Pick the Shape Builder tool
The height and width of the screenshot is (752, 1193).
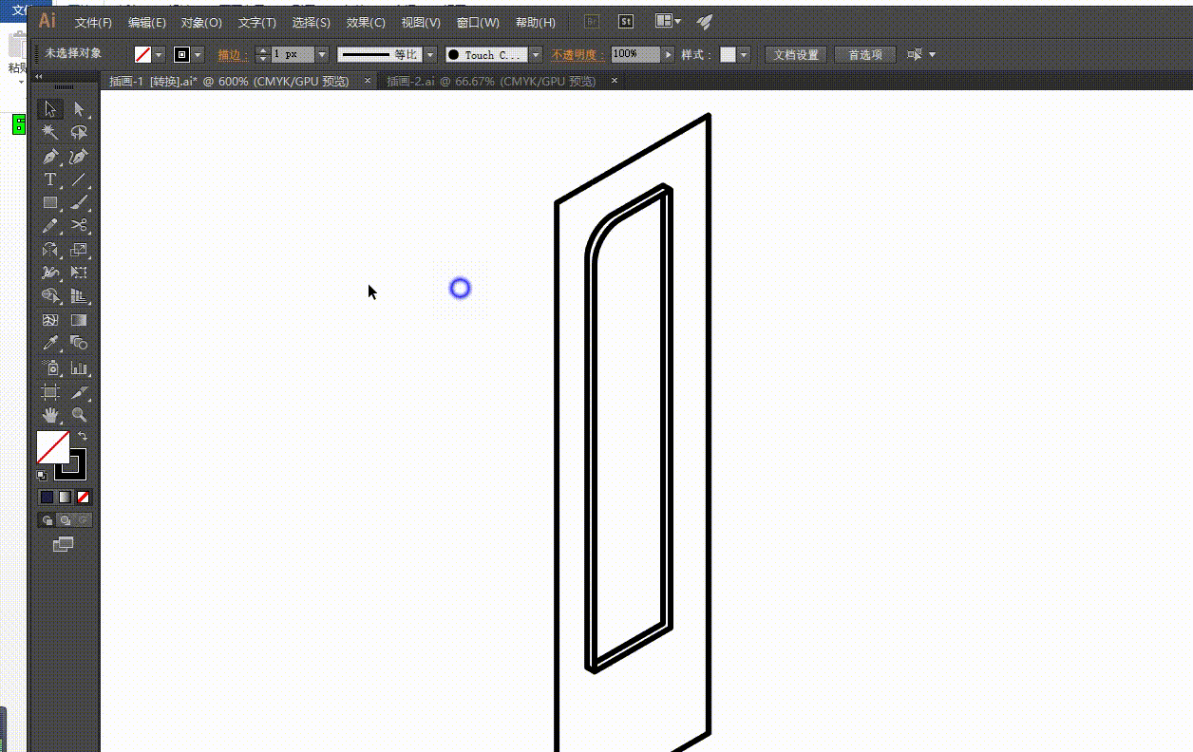[x=50, y=296]
